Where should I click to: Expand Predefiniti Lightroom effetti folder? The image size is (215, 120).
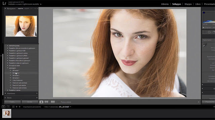[7, 56]
